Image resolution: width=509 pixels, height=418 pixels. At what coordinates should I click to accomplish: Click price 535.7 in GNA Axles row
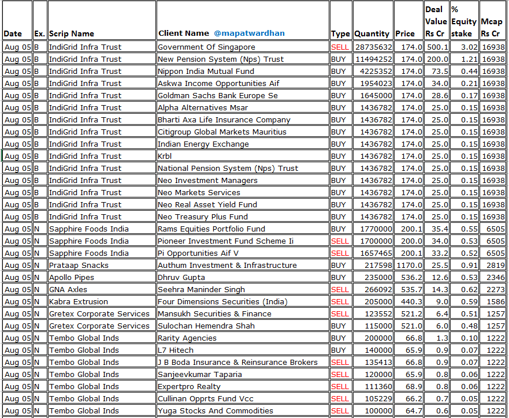tap(409, 290)
